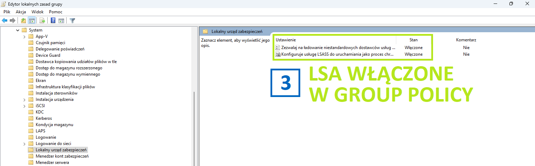
Task: Expand the Instalacja urządzenia node
Action: click(x=24, y=99)
